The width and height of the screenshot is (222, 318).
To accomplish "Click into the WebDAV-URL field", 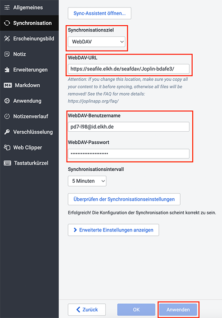I will click(129, 69).
